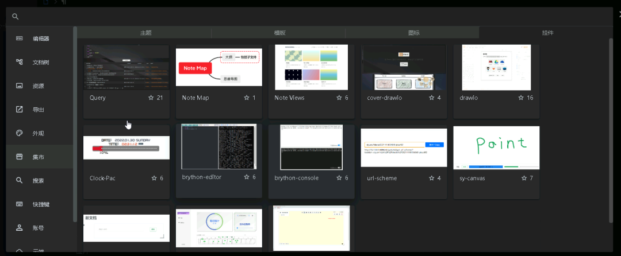
Task: Click the star icon on Note Map card
Action: coord(247,98)
